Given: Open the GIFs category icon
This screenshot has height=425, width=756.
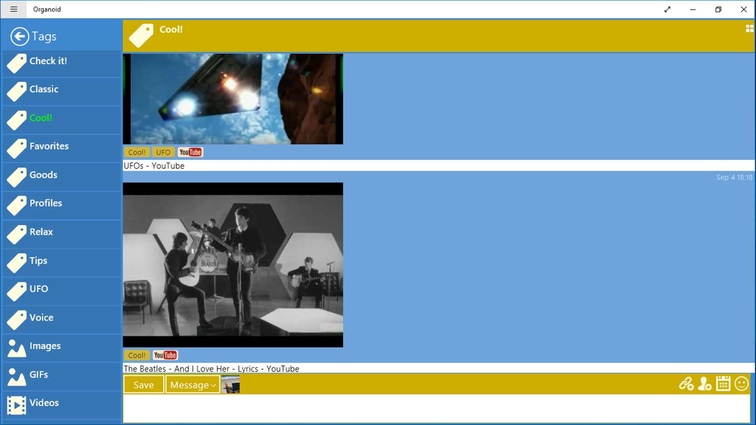Looking at the screenshot, I should click(x=16, y=377).
